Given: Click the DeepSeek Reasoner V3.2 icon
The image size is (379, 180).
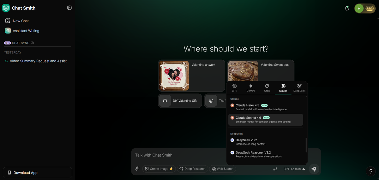Looking at the screenshot, I should [232, 153].
